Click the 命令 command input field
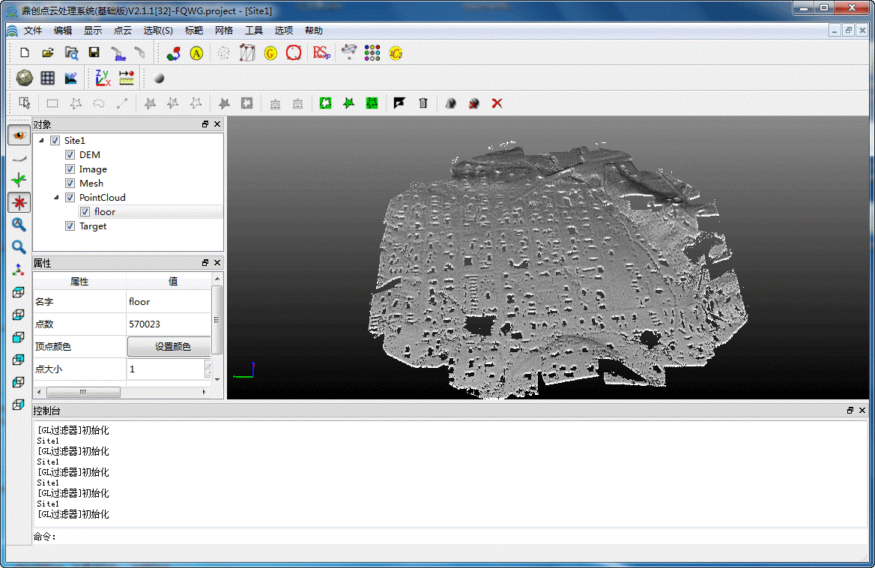Image resolution: width=875 pixels, height=568 pixels. pos(449,537)
